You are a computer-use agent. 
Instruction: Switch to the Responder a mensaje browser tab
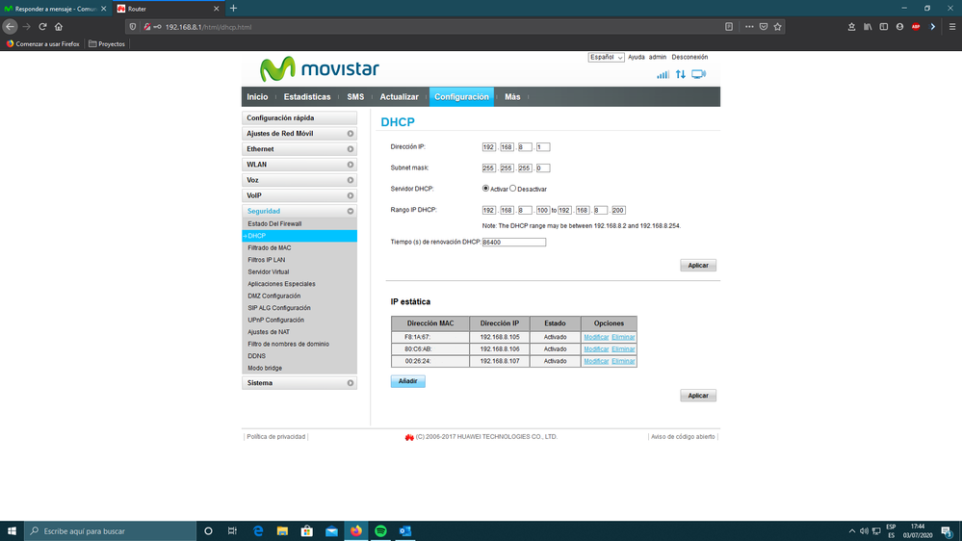[x=55, y=9]
